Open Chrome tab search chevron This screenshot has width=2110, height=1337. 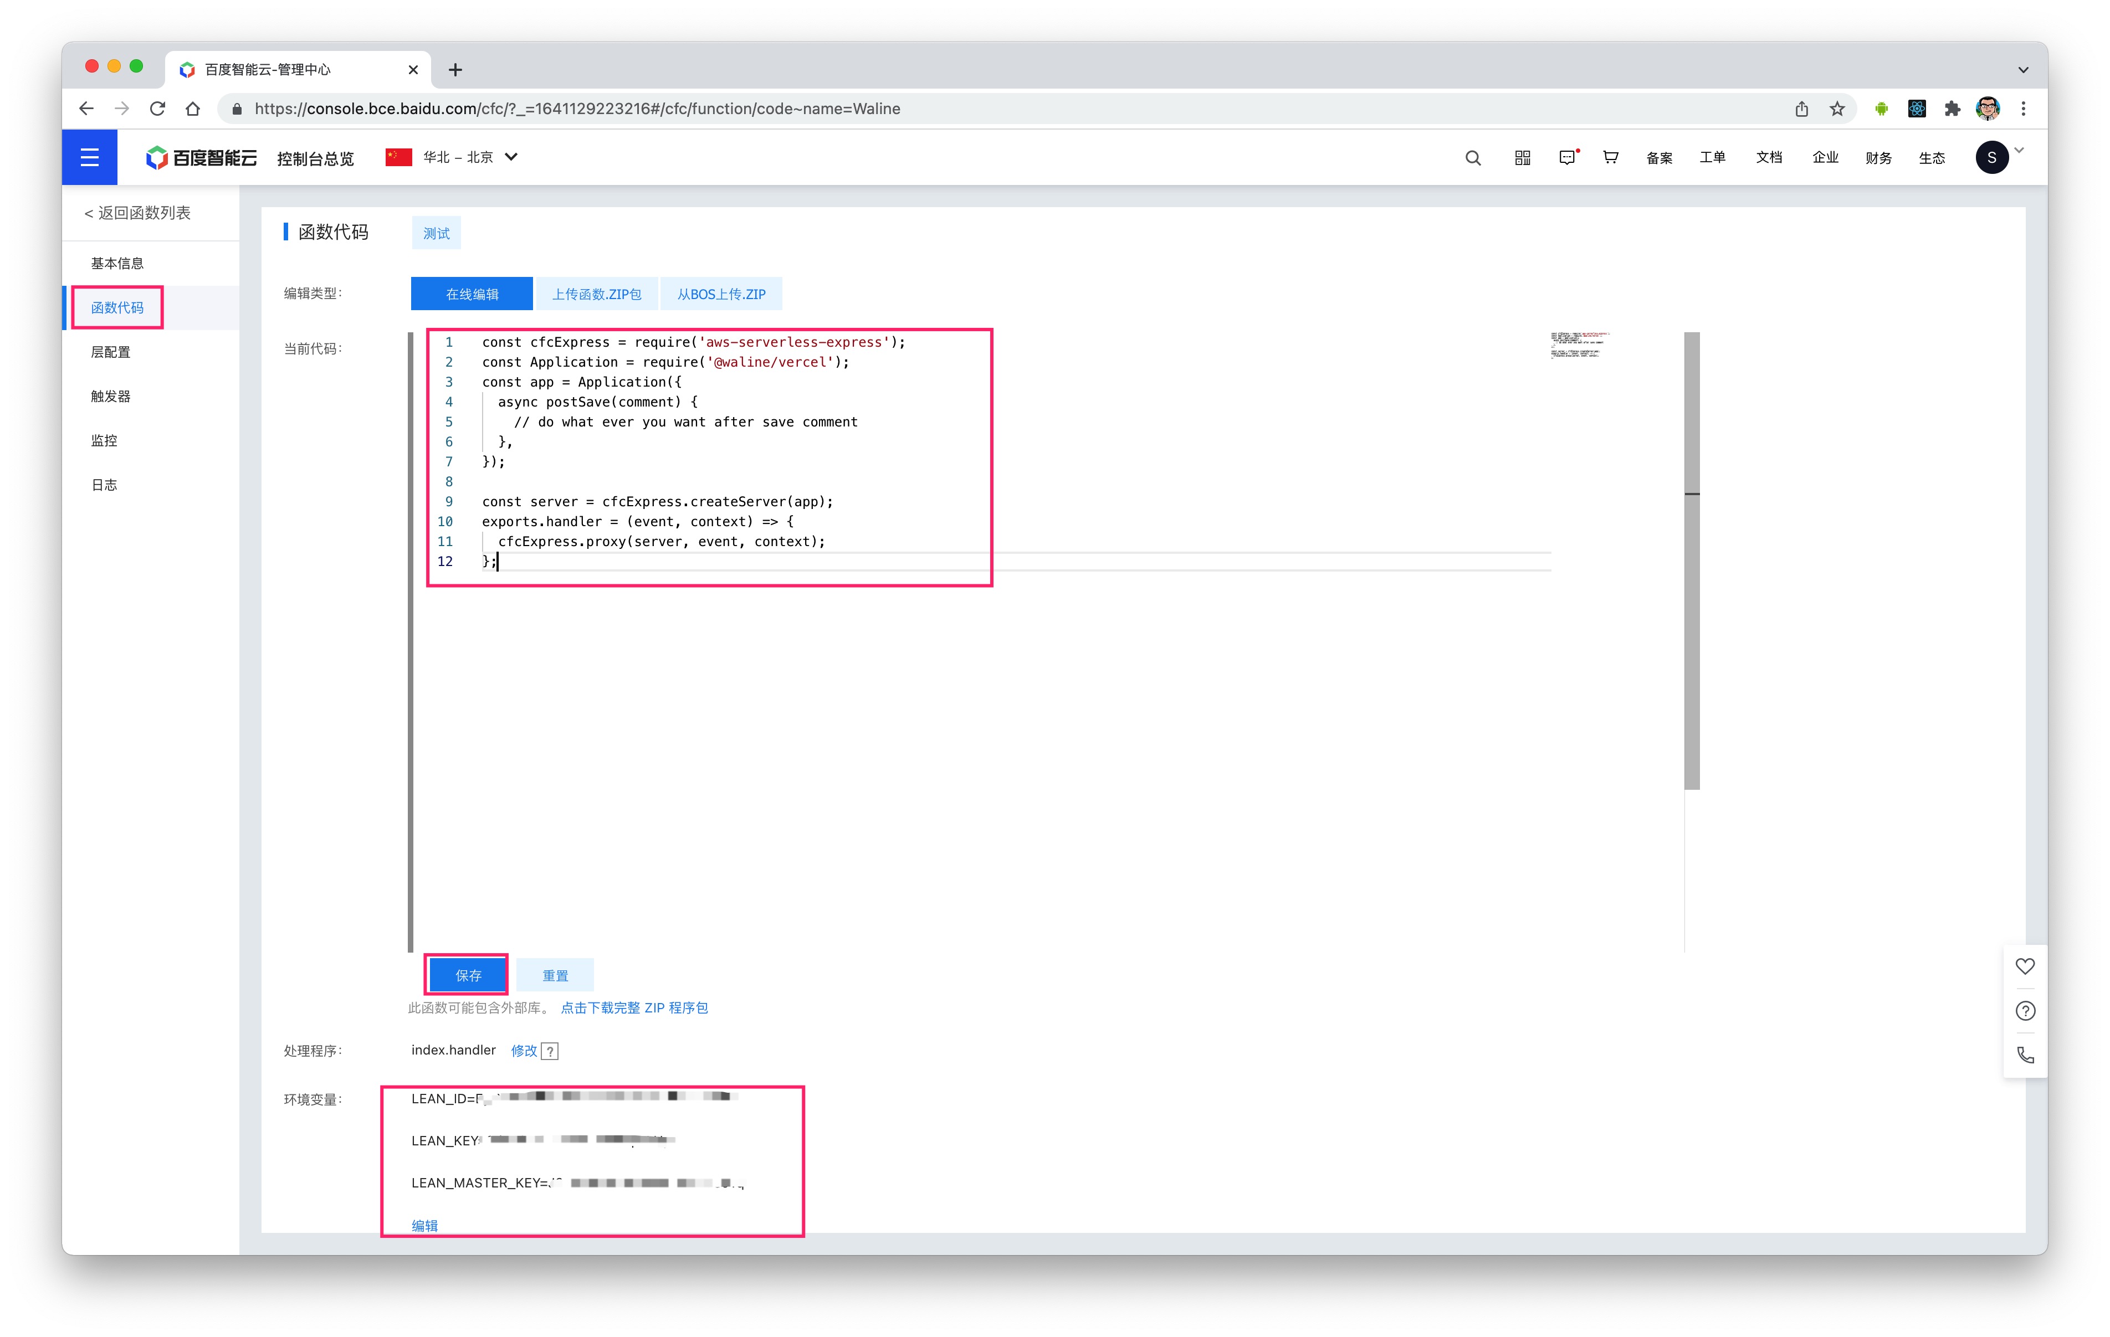pyautogui.click(x=2022, y=70)
